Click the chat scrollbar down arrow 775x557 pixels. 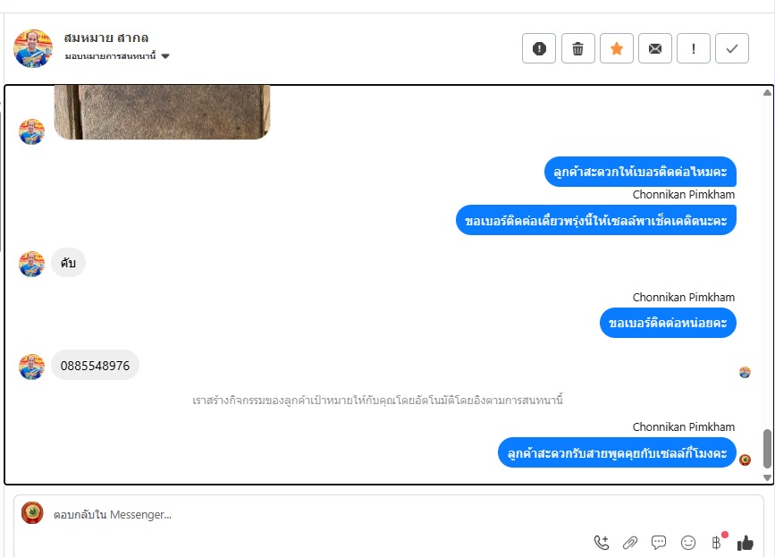tap(767, 478)
